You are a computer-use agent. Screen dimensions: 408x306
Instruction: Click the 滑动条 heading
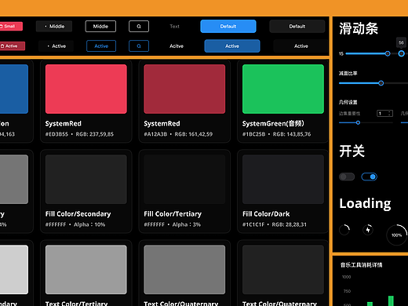[359, 28]
